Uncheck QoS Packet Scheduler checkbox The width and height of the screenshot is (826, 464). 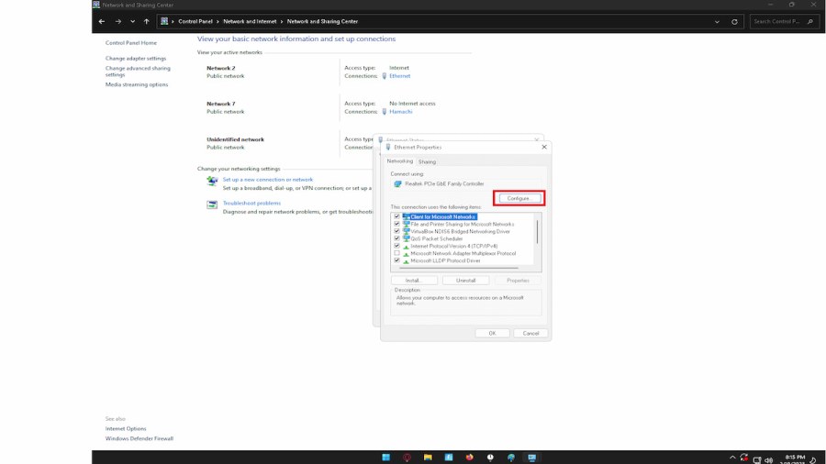(396, 239)
